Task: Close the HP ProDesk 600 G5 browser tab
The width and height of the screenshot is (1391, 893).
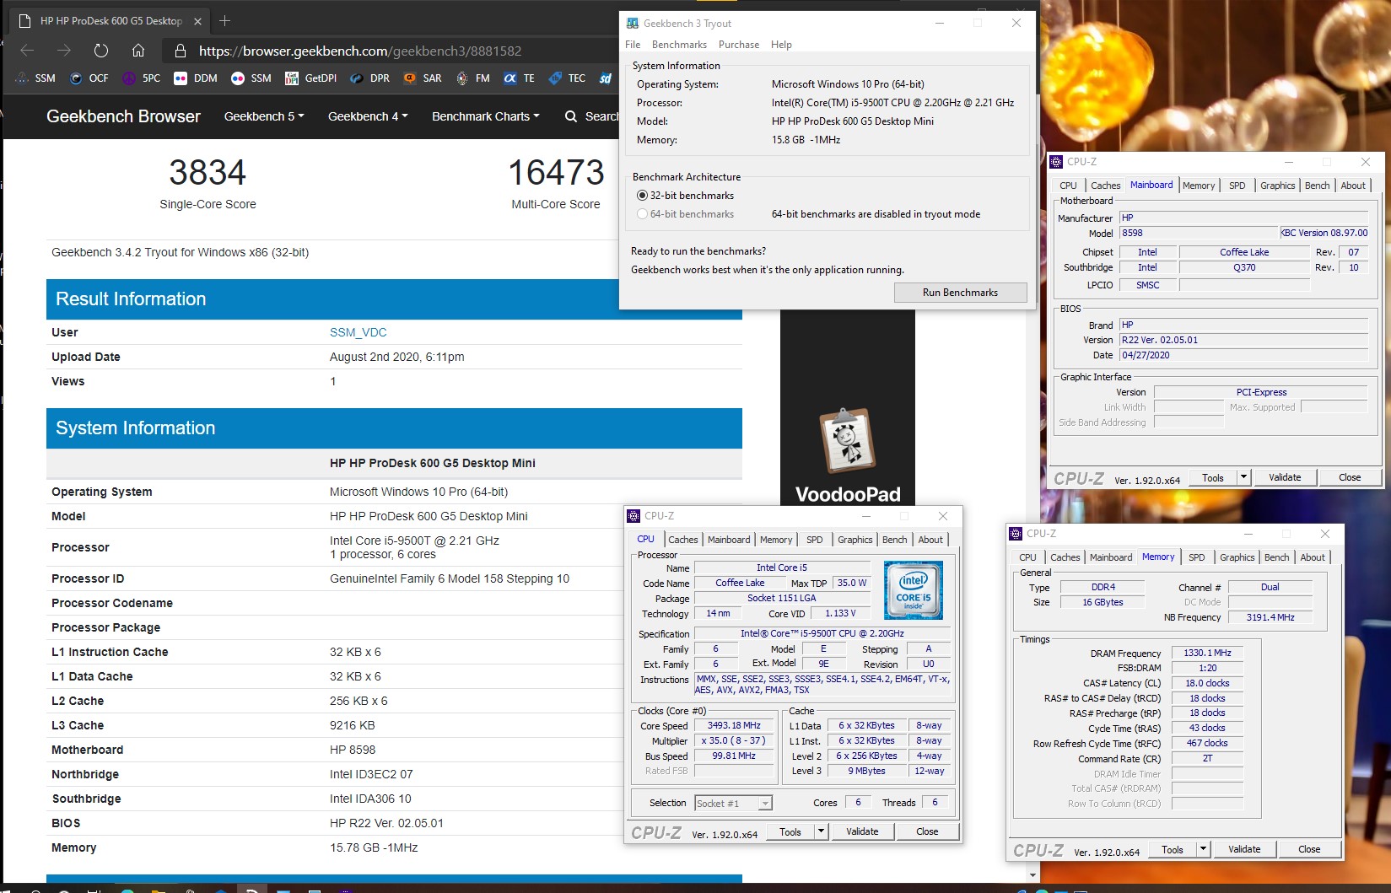Action: [x=197, y=21]
